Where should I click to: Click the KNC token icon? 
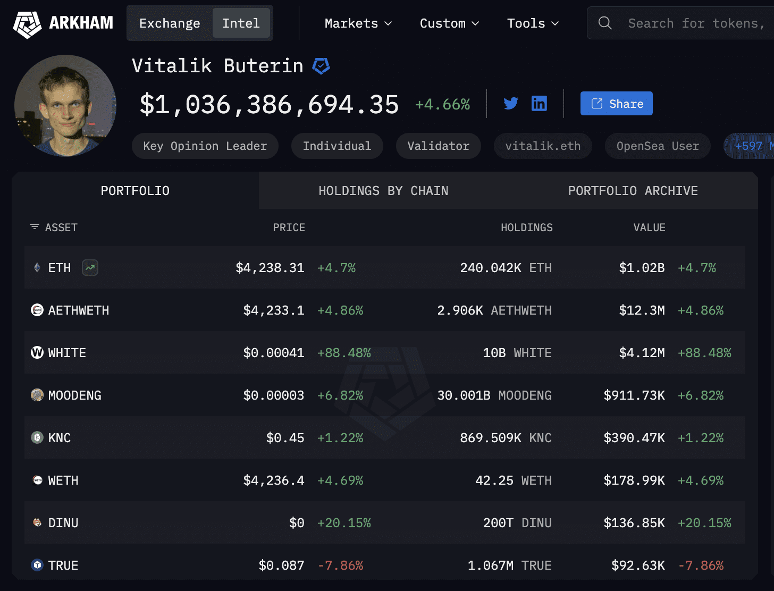(x=37, y=437)
